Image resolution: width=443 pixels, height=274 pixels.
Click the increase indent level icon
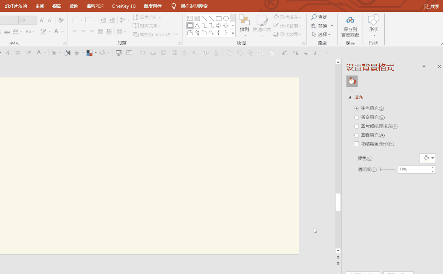112,20
